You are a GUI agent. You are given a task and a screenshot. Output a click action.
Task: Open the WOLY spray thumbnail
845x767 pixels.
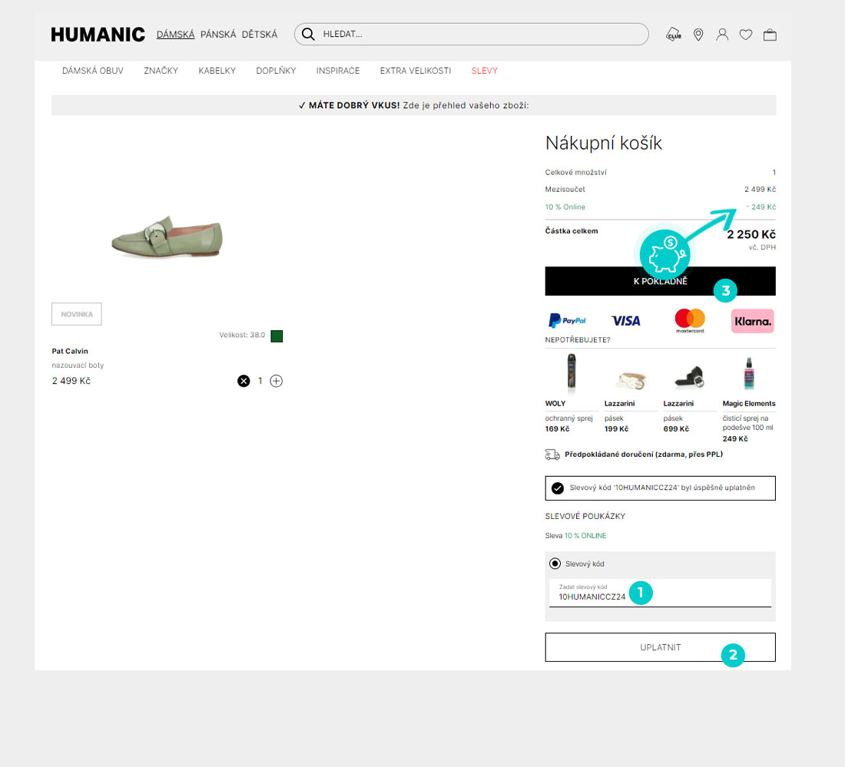point(572,372)
